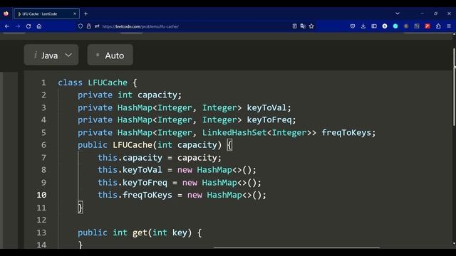The width and height of the screenshot is (456, 256).
Task: Click the white round extension icon
Action: [385, 26]
